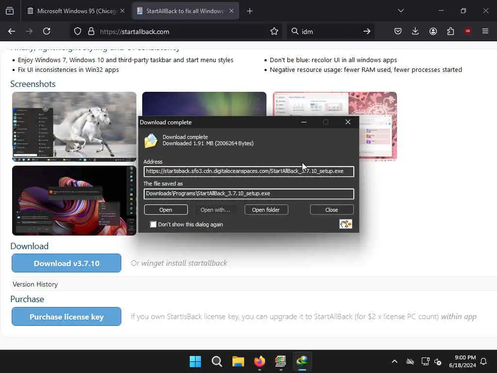Viewport: 497px width, 373px height.
Task: Open folder containing the download
Action: click(x=266, y=210)
